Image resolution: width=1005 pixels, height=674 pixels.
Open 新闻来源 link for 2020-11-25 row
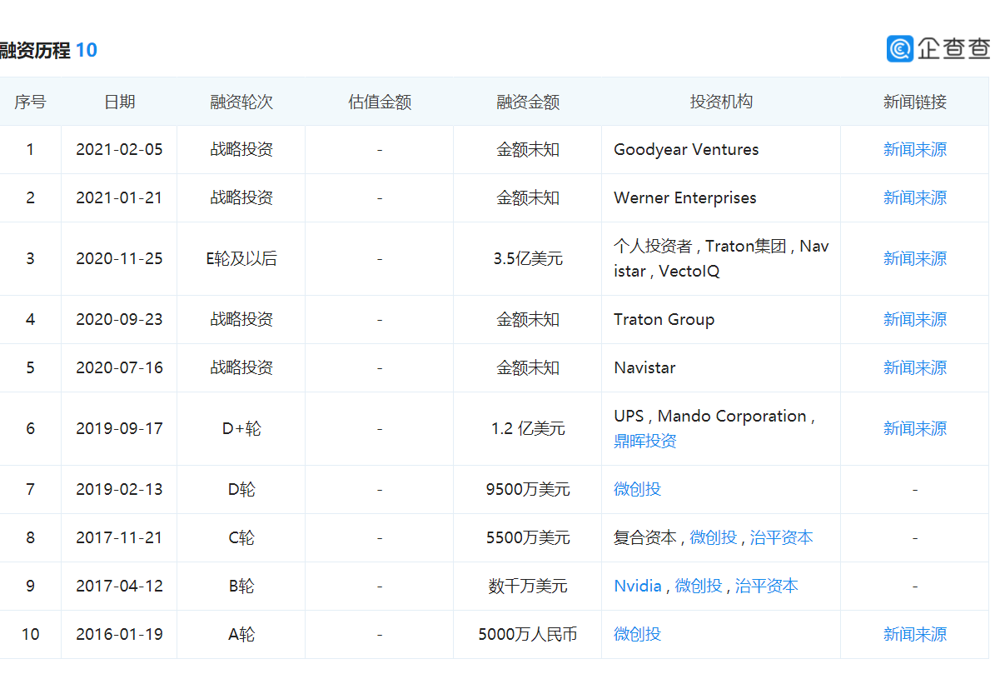pyautogui.click(x=915, y=259)
